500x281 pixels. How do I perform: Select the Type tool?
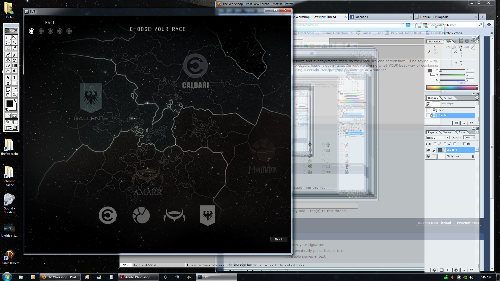(15, 78)
